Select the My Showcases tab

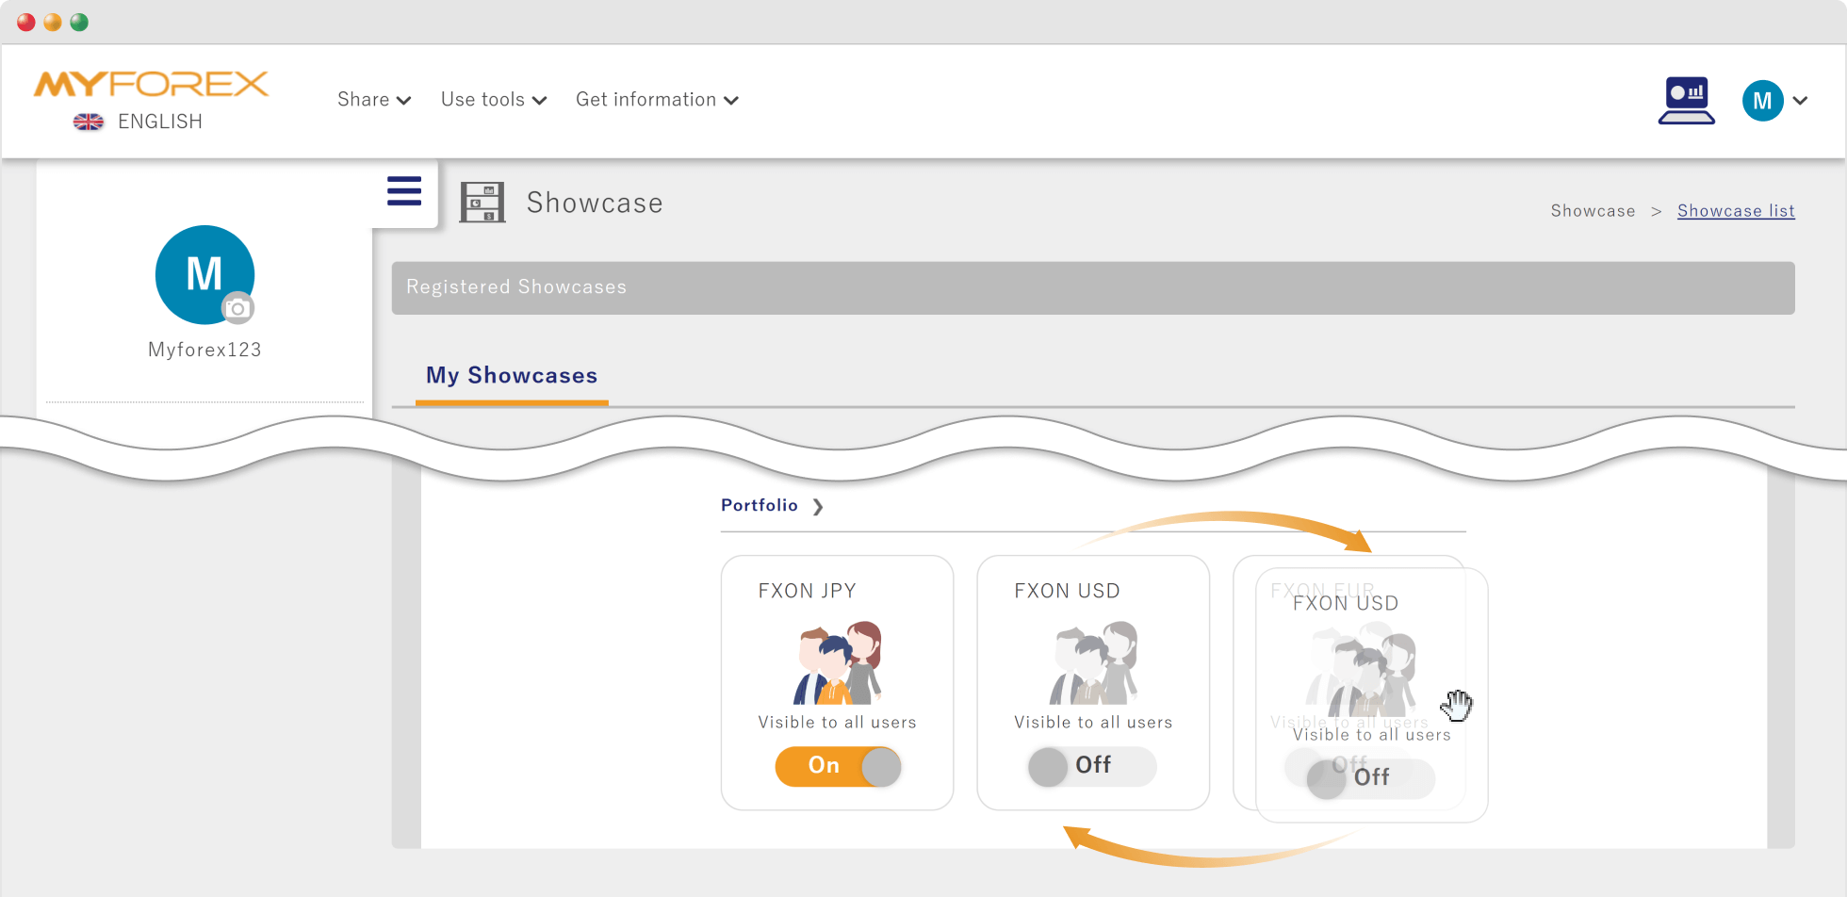tap(512, 376)
